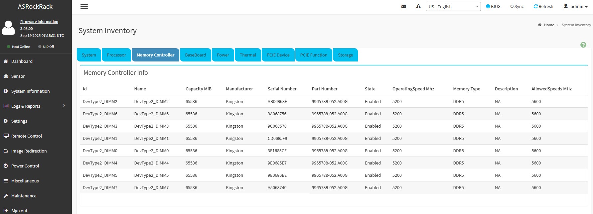The image size is (593, 214).
Task: Switch to the PCIE Device tab
Action: point(278,55)
